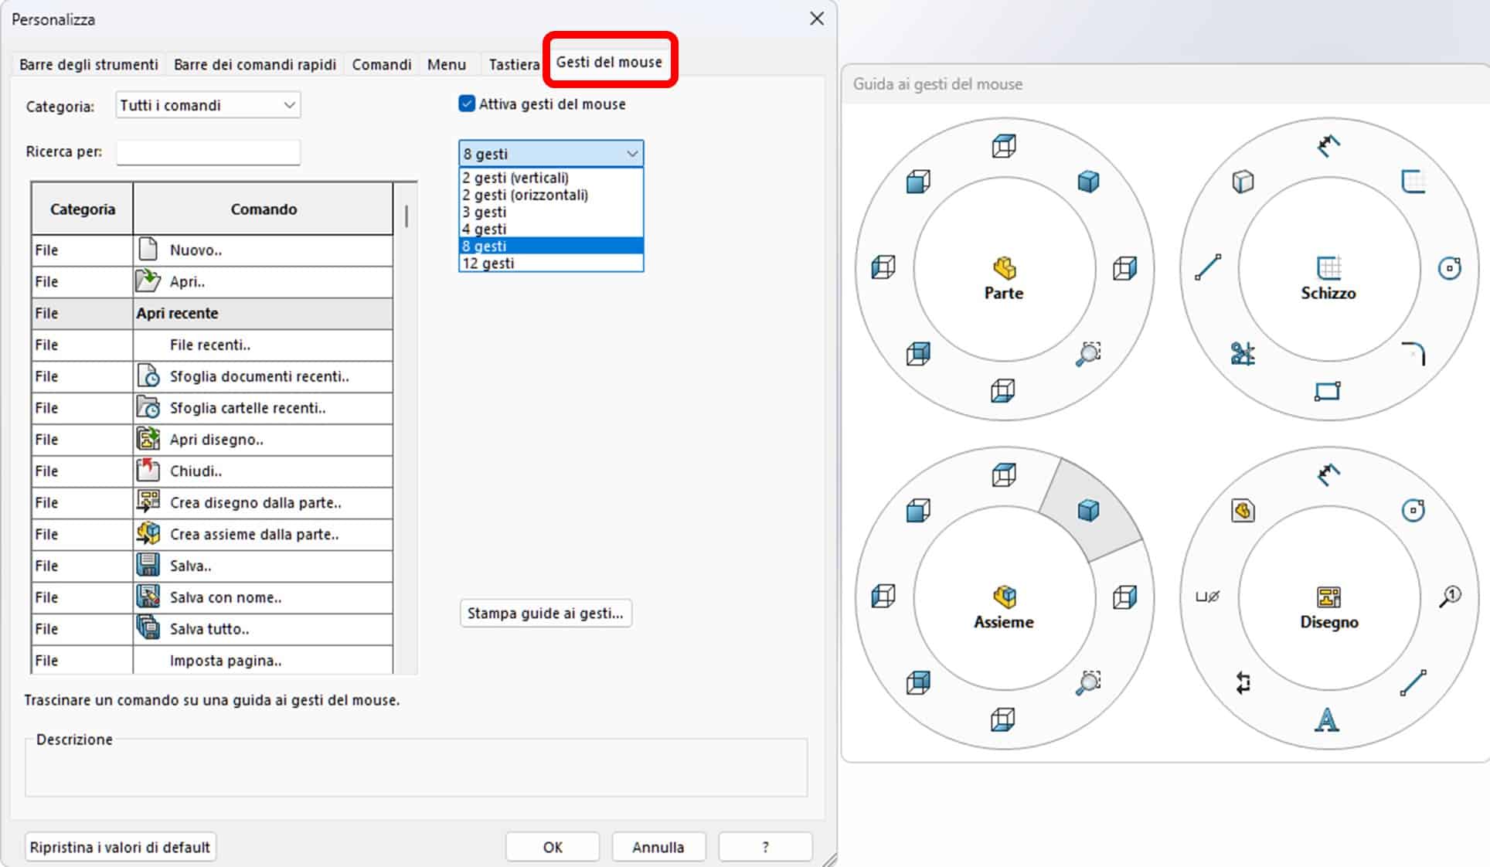Click the highlighted isometric cube in Assieme wheel
The width and height of the screenshot is (1490, 867).
pyautogui.click(x=1088, y=511)
